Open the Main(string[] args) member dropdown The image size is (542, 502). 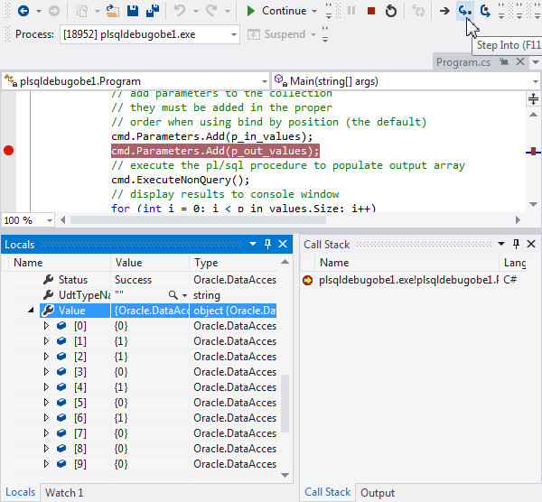pos(536,81)
